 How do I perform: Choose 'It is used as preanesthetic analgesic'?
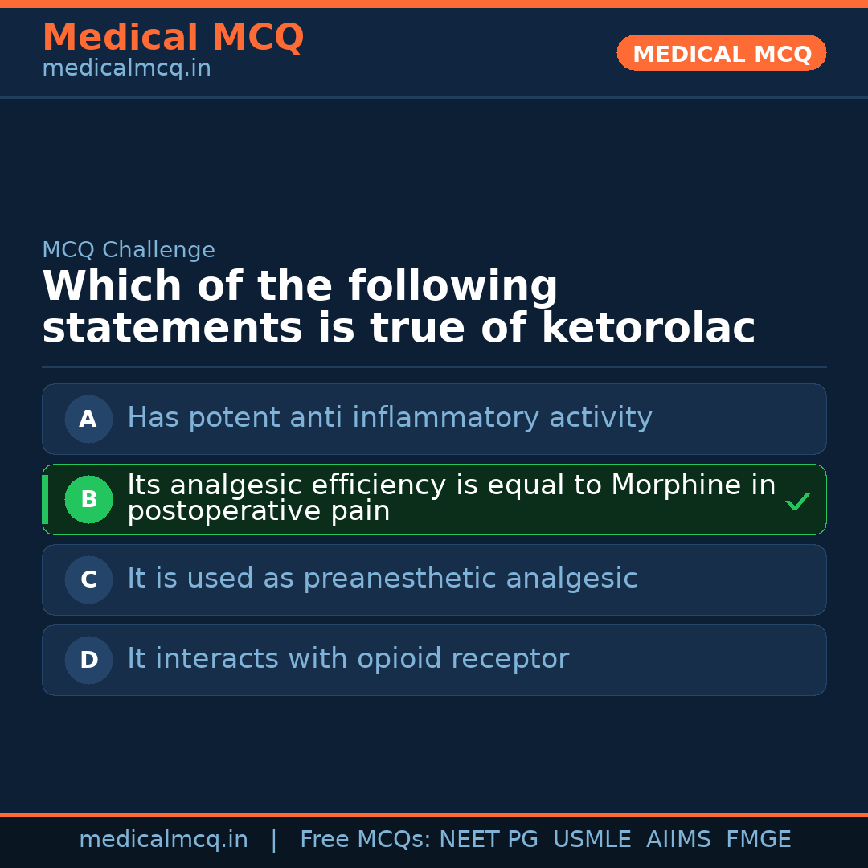[382, 579]
